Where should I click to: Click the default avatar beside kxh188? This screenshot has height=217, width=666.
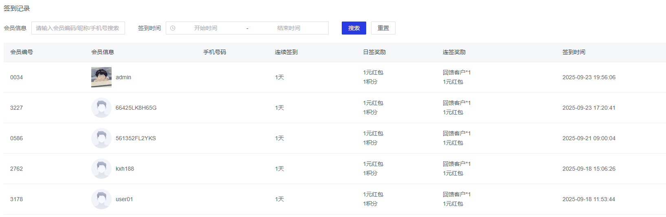click(101, 169)
